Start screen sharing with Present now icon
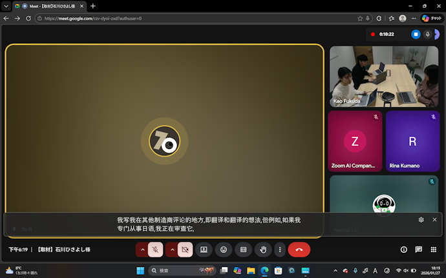This screenshot has height=278, width=446. 204,250
